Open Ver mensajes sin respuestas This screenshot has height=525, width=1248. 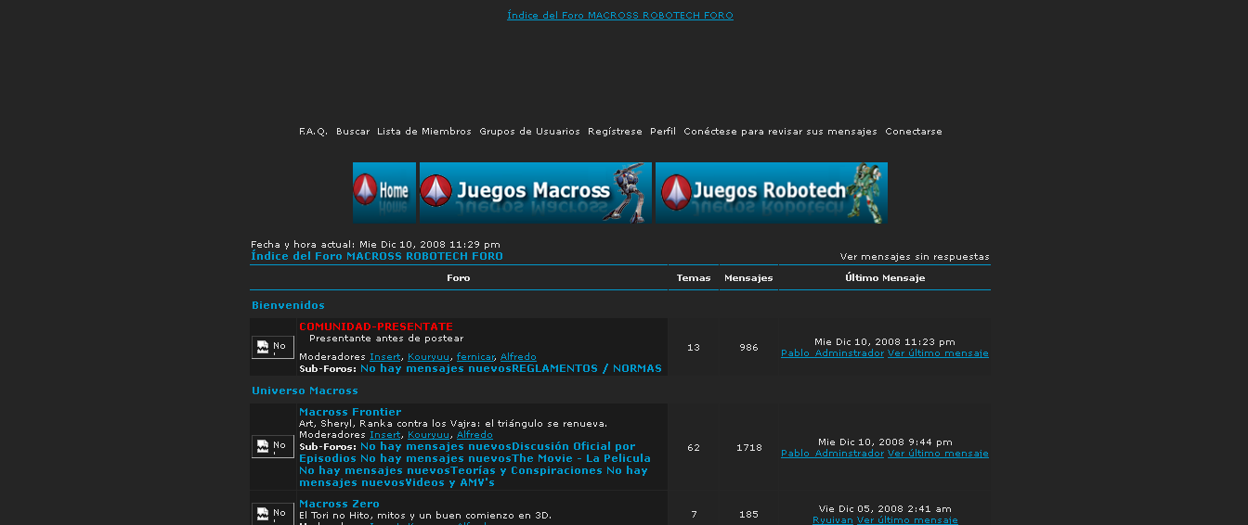(915, 257)
